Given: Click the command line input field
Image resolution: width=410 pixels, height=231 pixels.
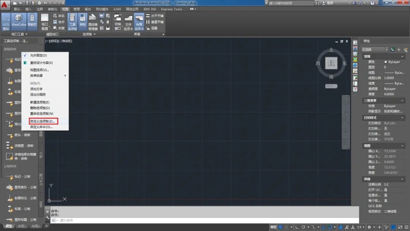Looking at the screenshot, I should [205, 220].
